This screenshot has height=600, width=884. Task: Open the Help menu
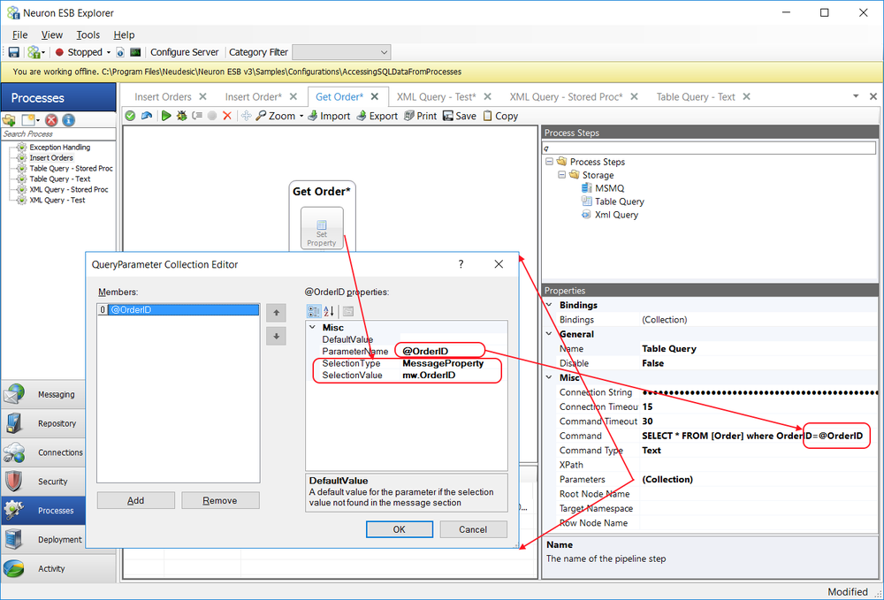coord(124,35)
